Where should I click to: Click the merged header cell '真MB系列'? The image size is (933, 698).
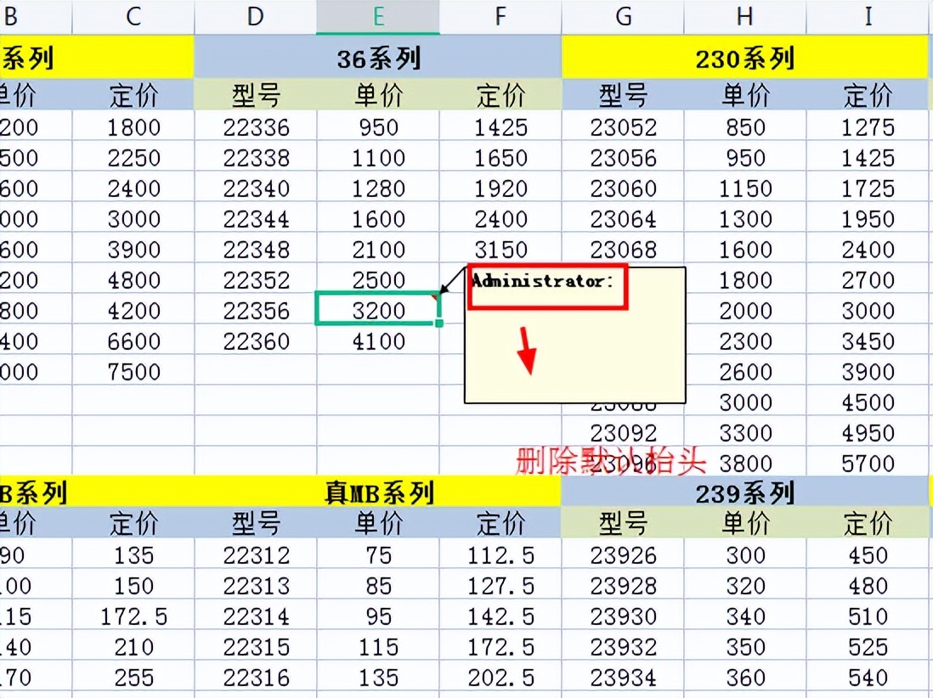[378, 493]
